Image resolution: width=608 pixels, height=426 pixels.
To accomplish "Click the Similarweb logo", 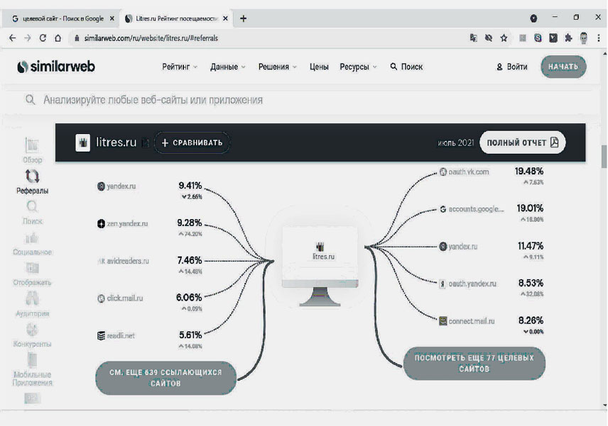I will point(56,67).
